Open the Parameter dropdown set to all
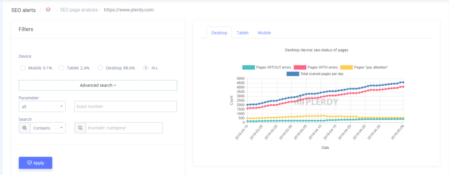This screenshot has height=175, width=449. click(x=42, y=106)
